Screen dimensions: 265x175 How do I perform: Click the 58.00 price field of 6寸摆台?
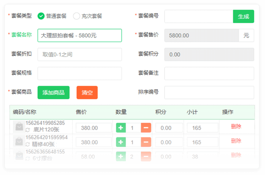[94, 157]
